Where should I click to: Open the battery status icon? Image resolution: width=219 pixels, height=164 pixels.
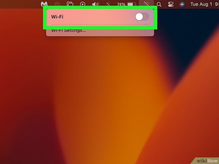(132, 4)
